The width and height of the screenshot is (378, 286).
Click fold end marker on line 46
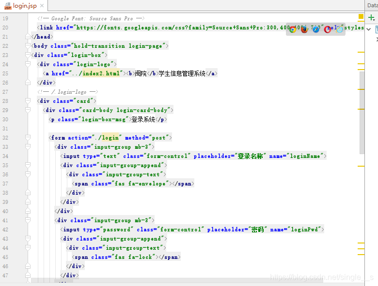28,266
